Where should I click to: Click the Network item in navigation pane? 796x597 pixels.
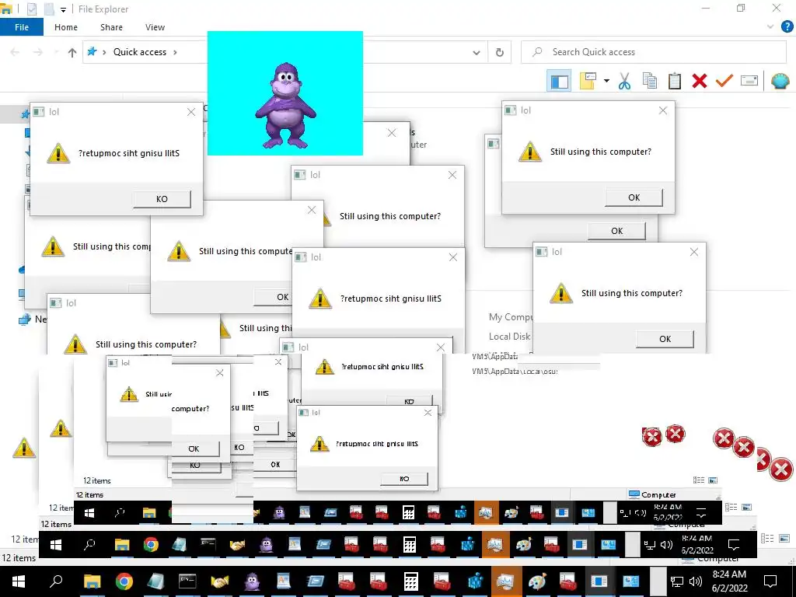tap(33, 319)
